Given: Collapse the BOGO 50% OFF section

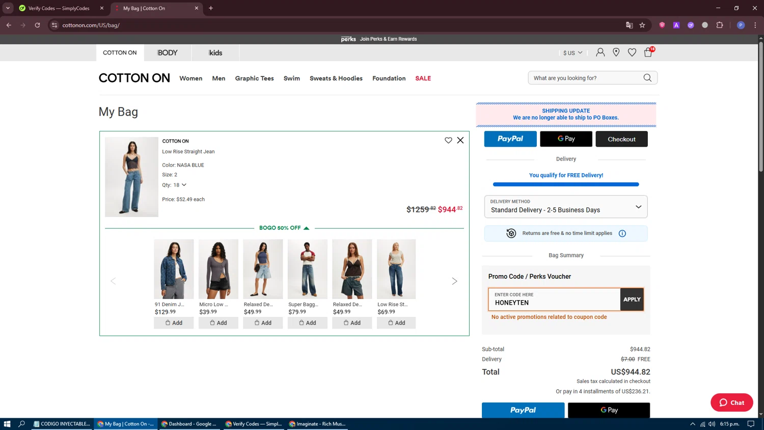Looking at the screenshot, I should [x=284, y=228].
